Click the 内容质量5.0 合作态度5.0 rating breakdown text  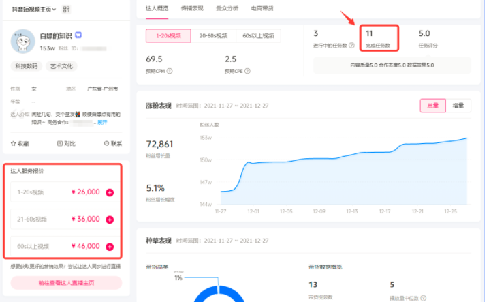(x=392, y=65)
